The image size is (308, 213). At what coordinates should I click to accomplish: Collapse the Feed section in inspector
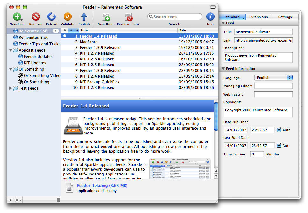point(223,23)
